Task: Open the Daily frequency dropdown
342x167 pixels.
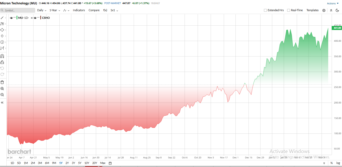Action: (42, 10)
